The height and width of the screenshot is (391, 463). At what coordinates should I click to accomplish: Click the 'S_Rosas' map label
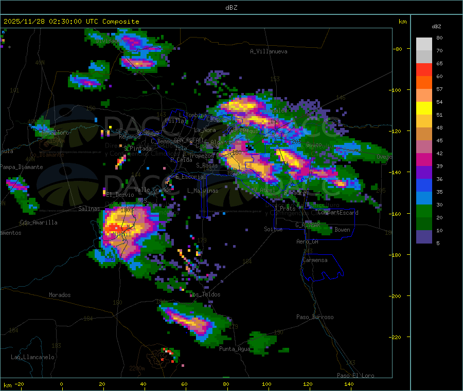click(207, 165)
